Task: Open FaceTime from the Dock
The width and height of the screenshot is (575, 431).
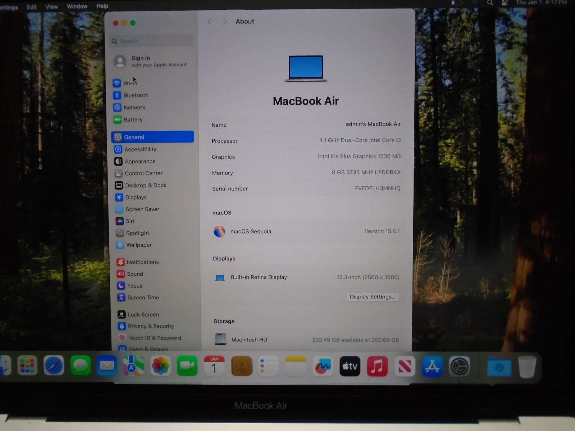Action: click(x=187, y=366)
